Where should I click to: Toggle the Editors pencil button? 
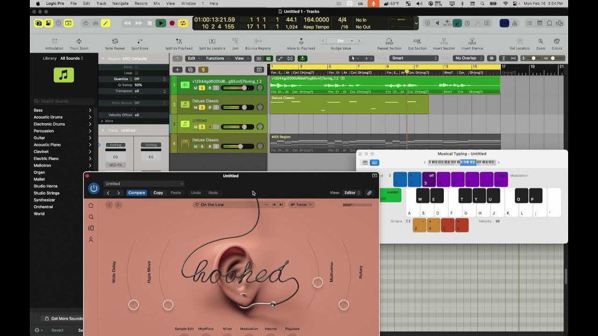(106, 23)
